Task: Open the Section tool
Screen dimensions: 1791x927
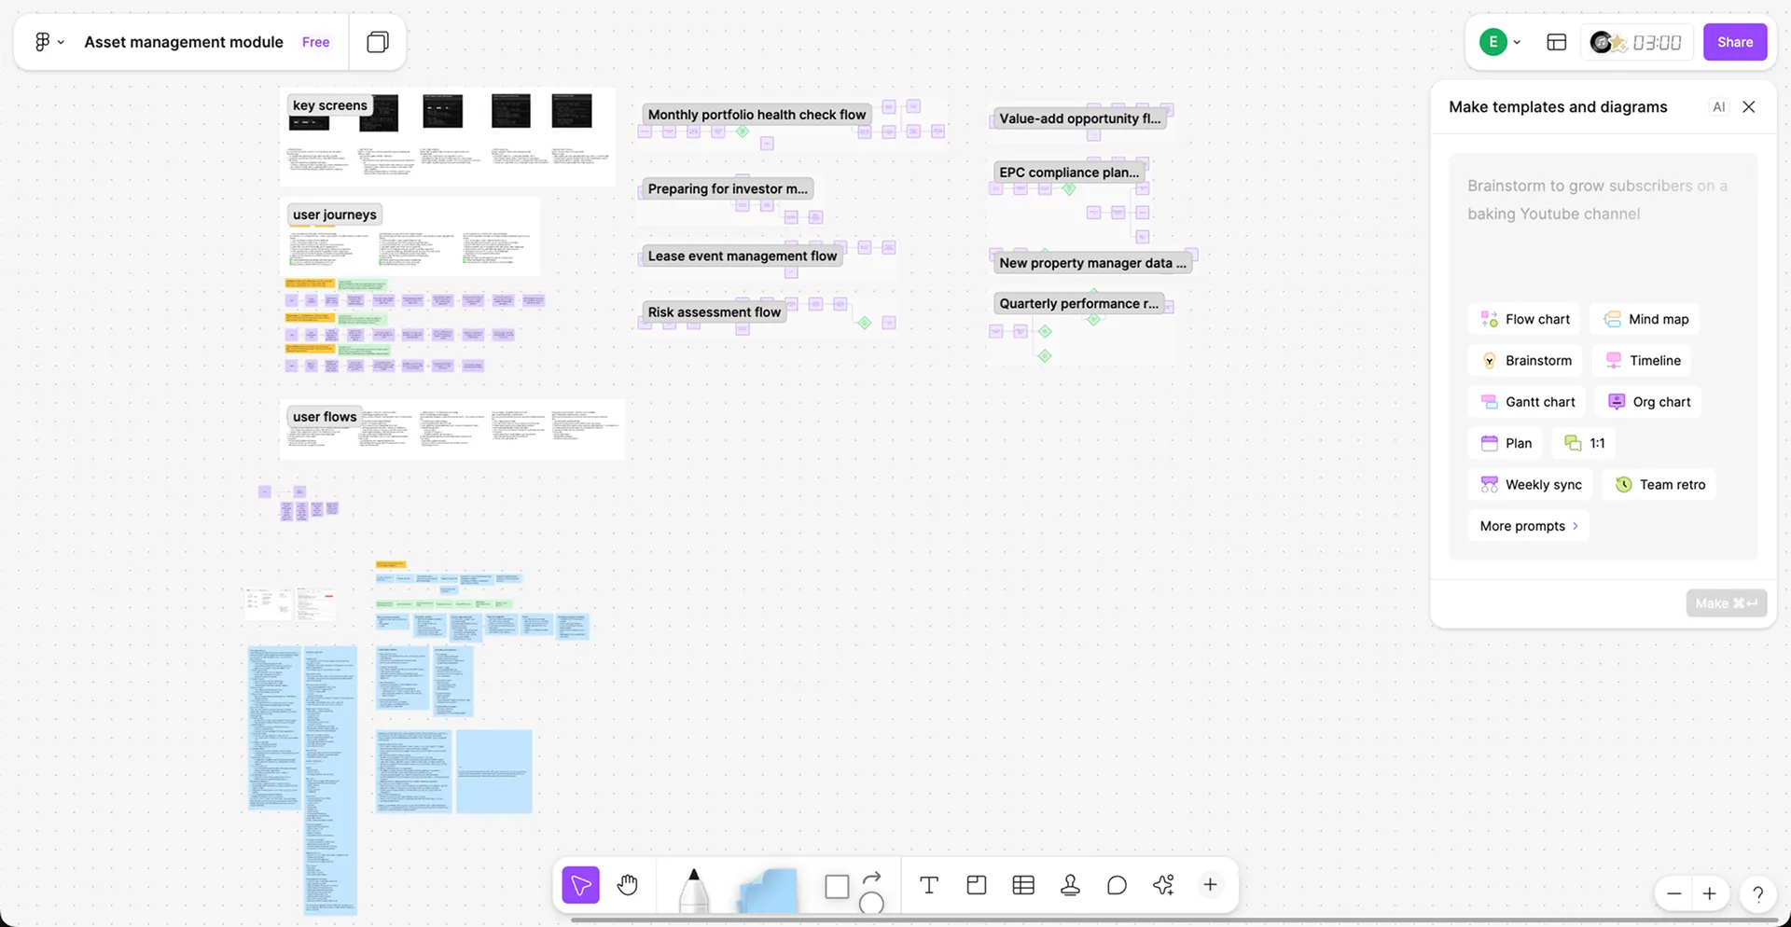Action: pos(976,885)
